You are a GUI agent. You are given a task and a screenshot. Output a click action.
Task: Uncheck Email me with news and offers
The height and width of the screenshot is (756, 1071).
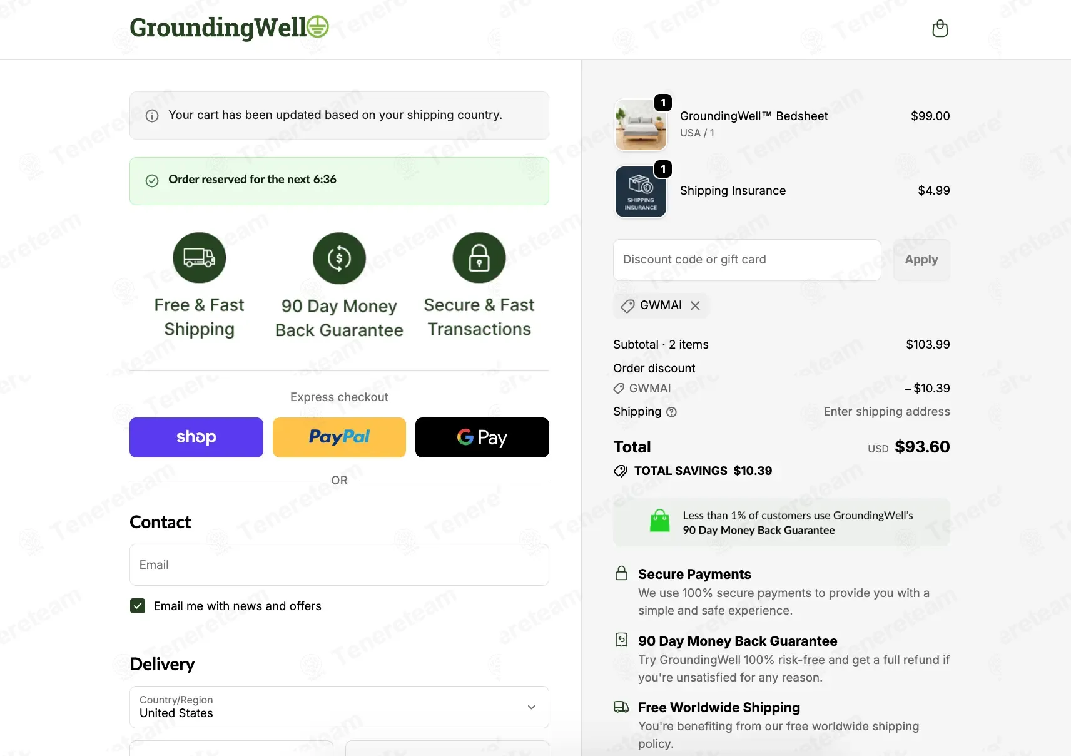pos(138,606)
